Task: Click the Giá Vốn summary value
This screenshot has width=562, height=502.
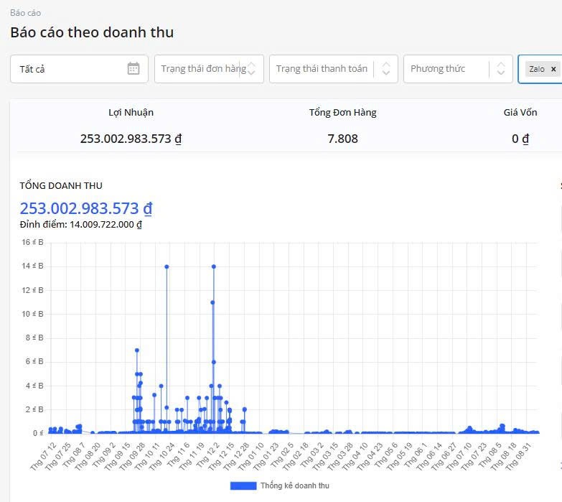Action: pyautogui.click(x=520, y=139)
